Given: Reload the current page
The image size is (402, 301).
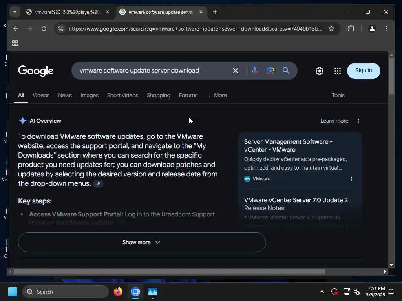Looking at the screenshot, I should pos(44,29).
